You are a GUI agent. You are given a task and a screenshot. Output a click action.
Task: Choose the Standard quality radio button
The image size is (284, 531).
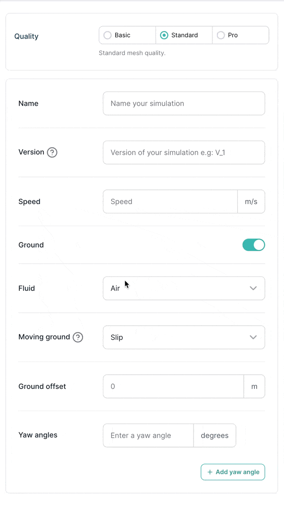[164, 35]
